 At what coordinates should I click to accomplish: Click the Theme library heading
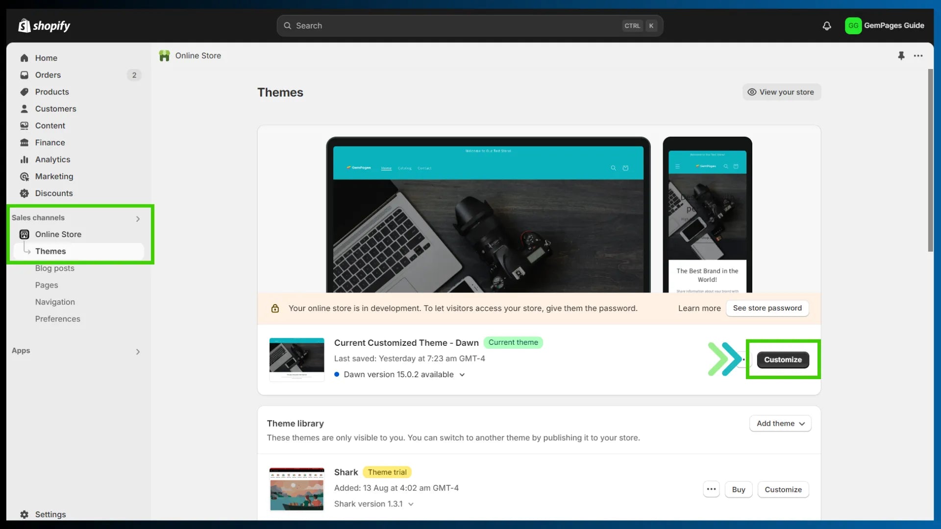click(295, 424)
